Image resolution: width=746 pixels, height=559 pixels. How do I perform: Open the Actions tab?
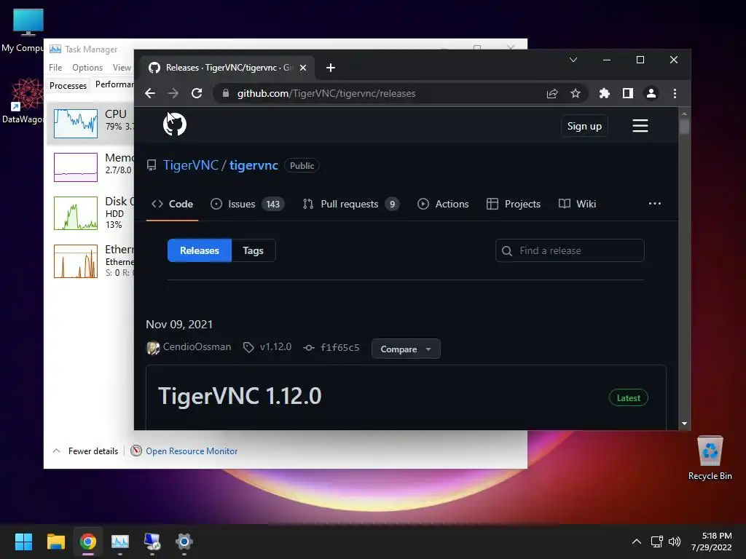pyautogui.click(x=443, y=204)
